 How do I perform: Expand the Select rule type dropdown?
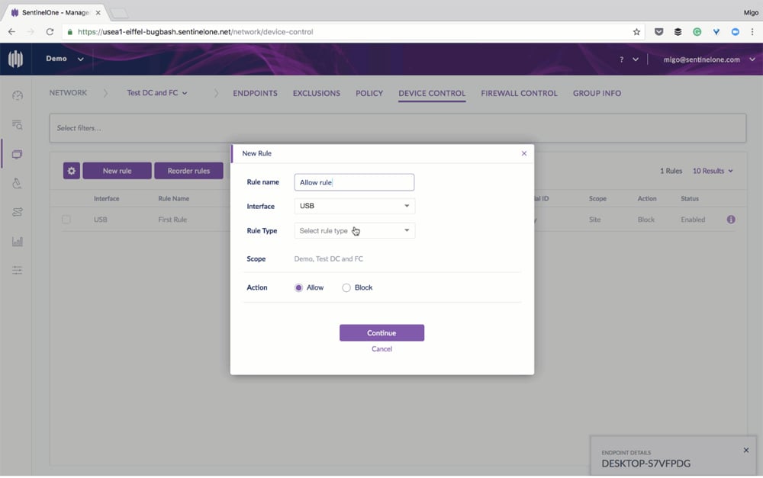pos(354,230)
